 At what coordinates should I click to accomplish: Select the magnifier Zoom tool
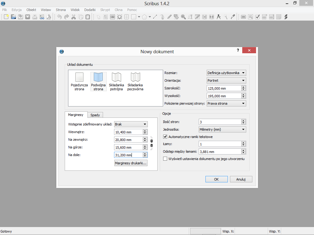183,17
